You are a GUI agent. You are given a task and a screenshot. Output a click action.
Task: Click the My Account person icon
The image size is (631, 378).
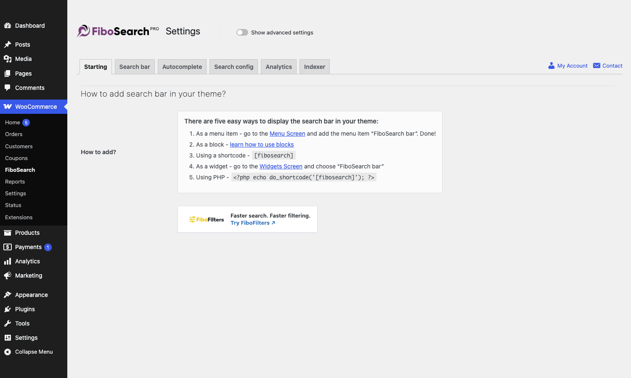click(551, 66)
